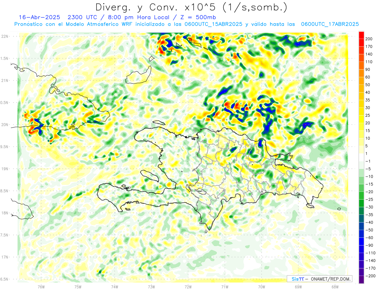376x291 pixels.
Task: Click the legend value "1"
Action: point(367,154)
